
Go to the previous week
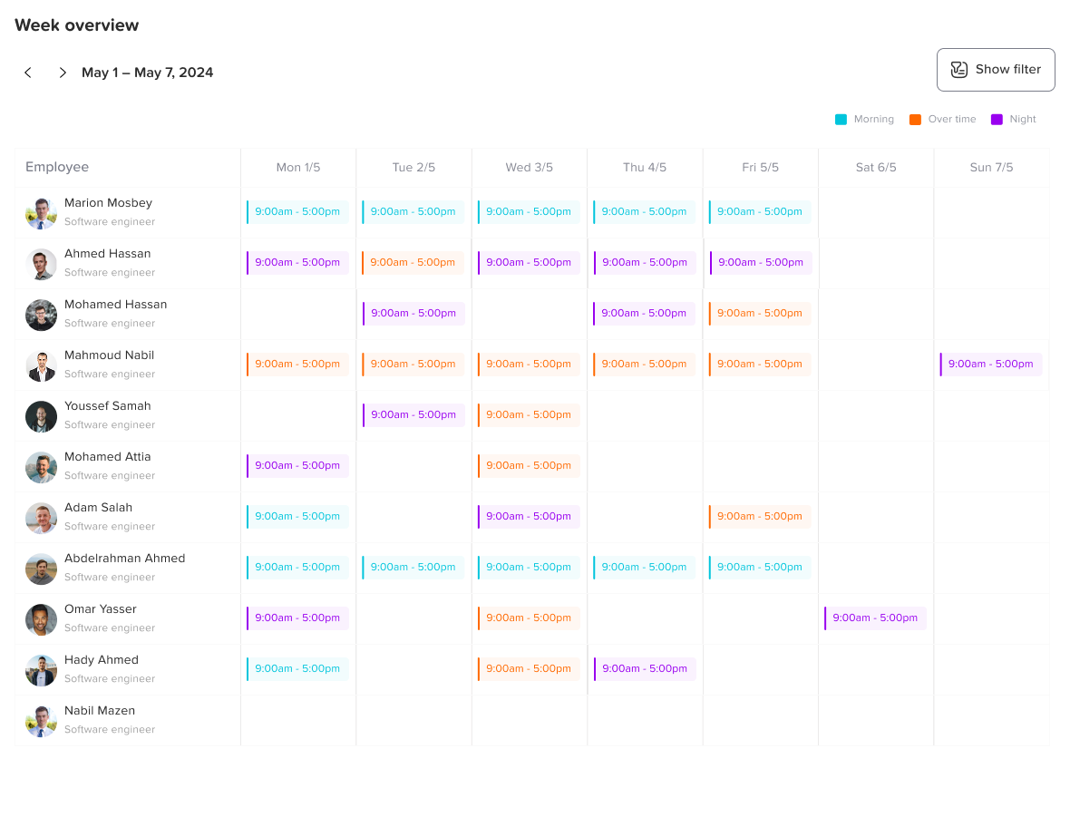pos(28,73)
